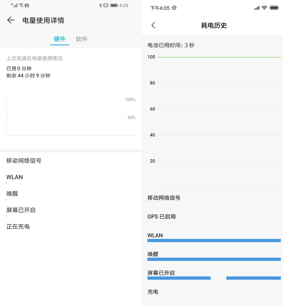Tap the 100% label on left chart
The height and width of the screenshot is (306, 283).
130,100
